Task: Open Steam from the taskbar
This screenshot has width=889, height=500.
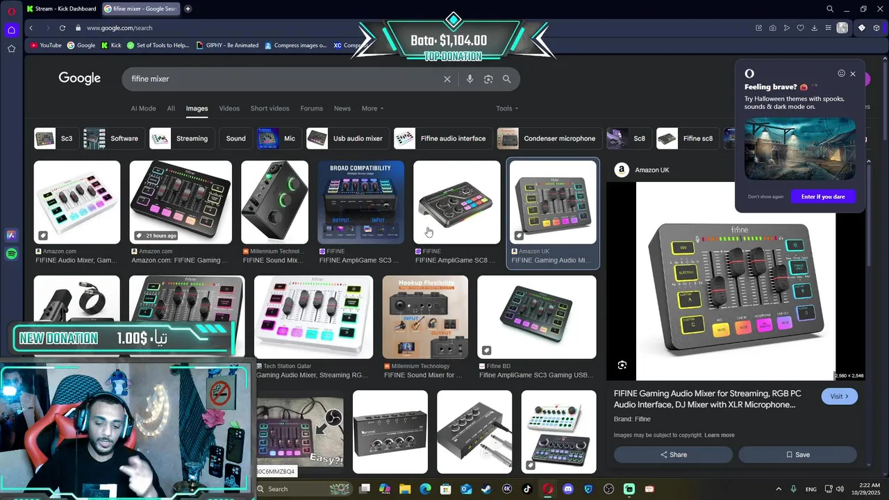Action: [486, 489]
